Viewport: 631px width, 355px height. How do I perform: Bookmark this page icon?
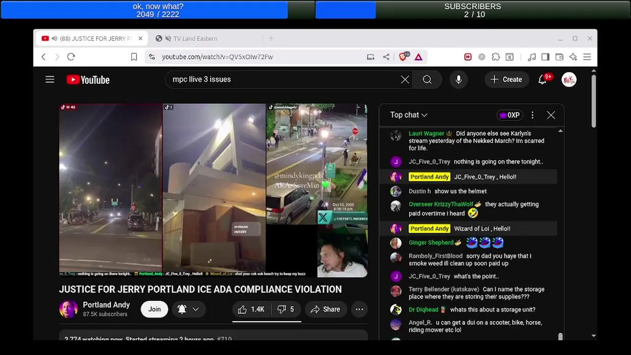(x=134, y=57)
